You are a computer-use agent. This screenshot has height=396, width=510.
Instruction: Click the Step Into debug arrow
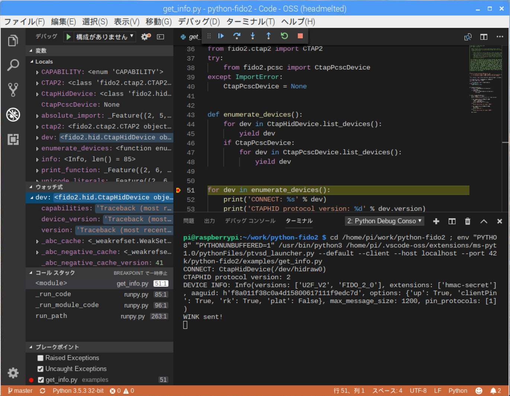click(x=253, y=36)
